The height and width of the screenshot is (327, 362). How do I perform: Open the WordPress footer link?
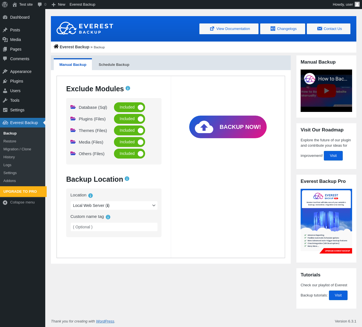click(x=105, y=321)
